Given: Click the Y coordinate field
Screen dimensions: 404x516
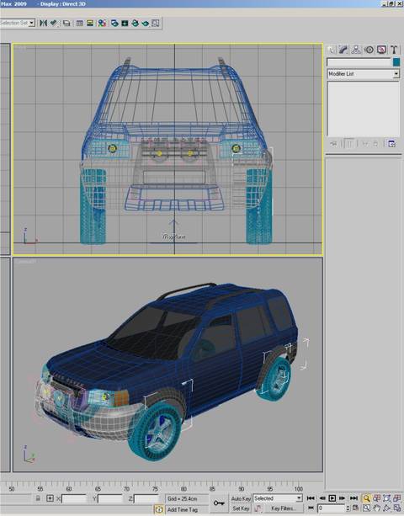Looking at the screenshot, I should coord(110,498).
